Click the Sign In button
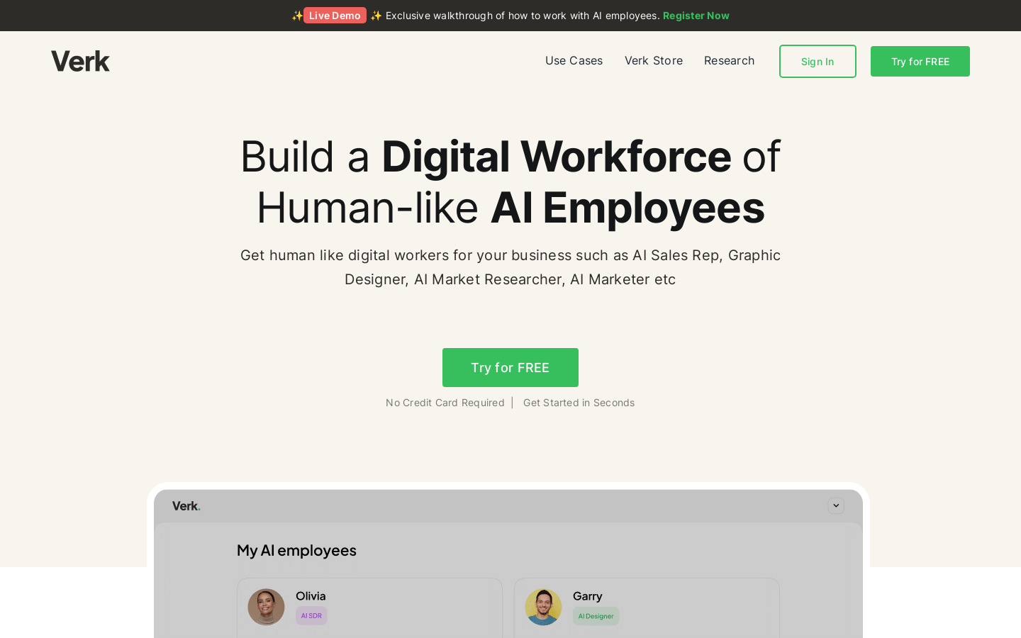 818,62
